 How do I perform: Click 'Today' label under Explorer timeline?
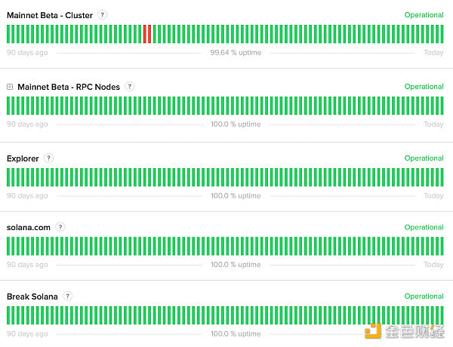[x=433, y=195]
